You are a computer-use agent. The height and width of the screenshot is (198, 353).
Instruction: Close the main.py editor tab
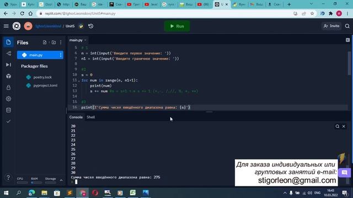[85, 40]
